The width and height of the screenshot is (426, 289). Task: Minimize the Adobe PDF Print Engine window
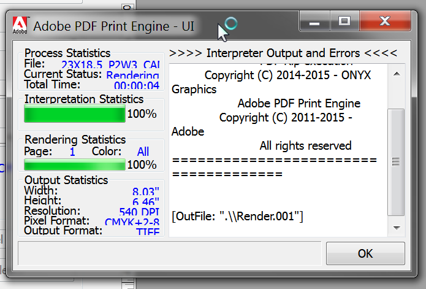[x=314, y=21]
